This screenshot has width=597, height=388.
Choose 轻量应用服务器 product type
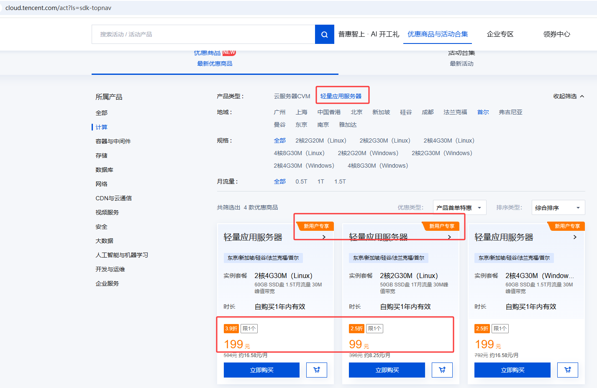coord(341,96)
